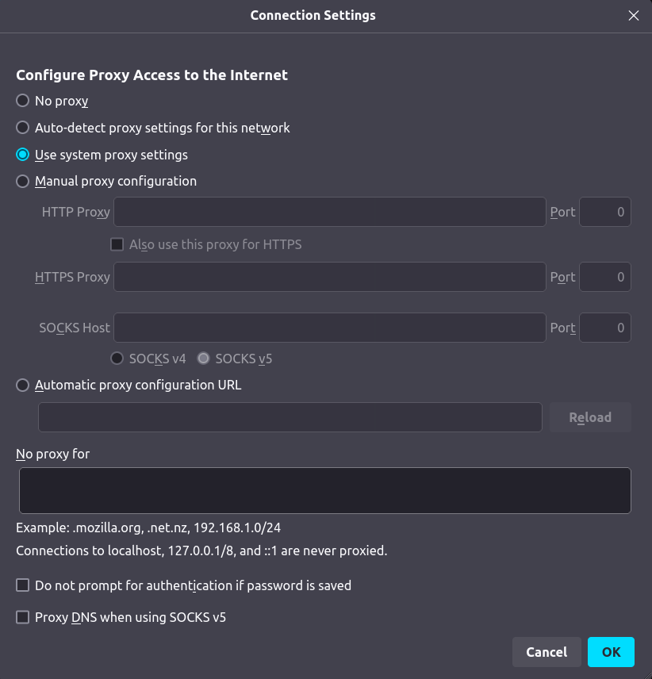The width and height of the screenshot is (652, 679).
Task: Click the HTTP Proxy port field
Action: [x=605, y=213]
